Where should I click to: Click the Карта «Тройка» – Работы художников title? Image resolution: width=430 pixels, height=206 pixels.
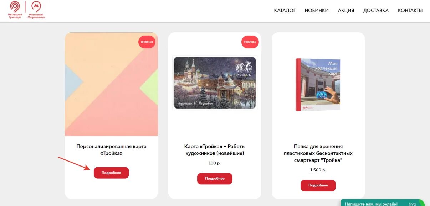(215, 150)
